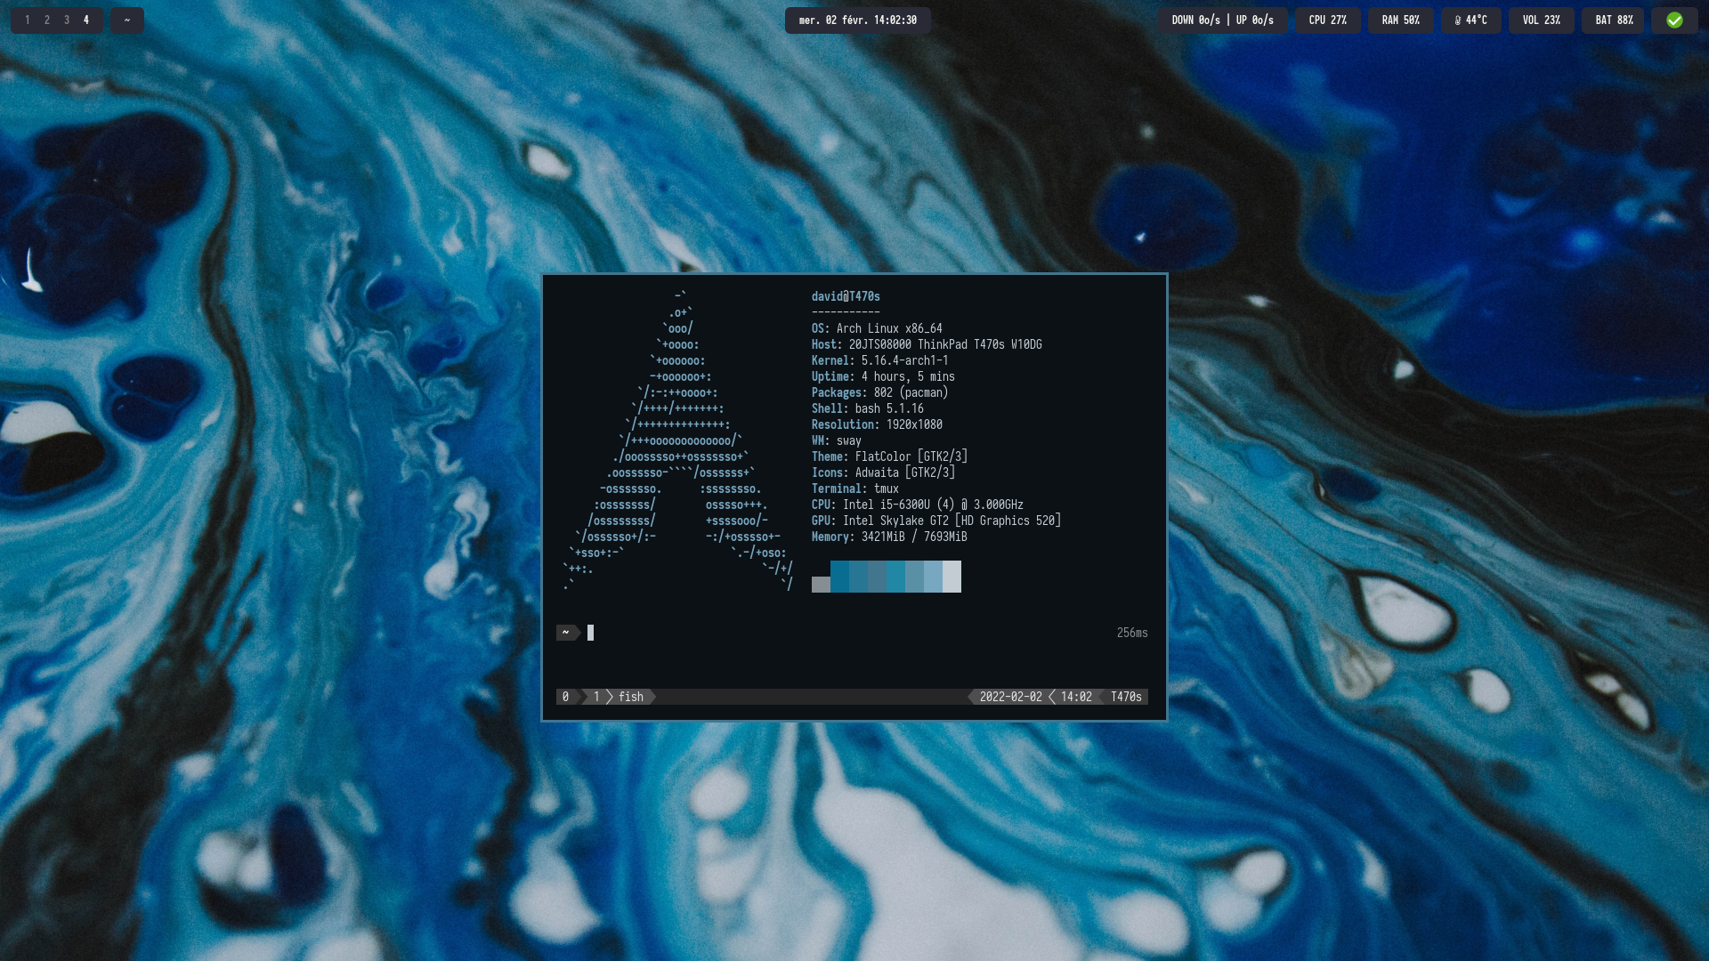Click the CPU 27% usage module

tap(1327, 20)
